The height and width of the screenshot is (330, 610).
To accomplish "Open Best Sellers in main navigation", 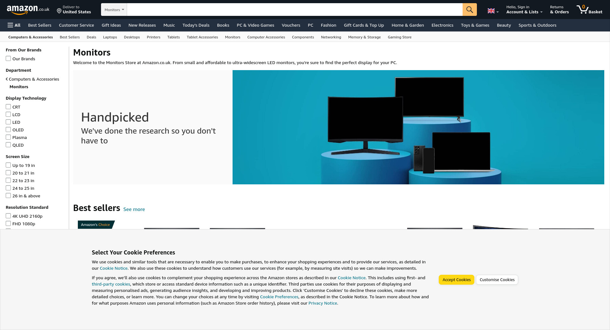I will pyautogui.click(x=40, y=25).
